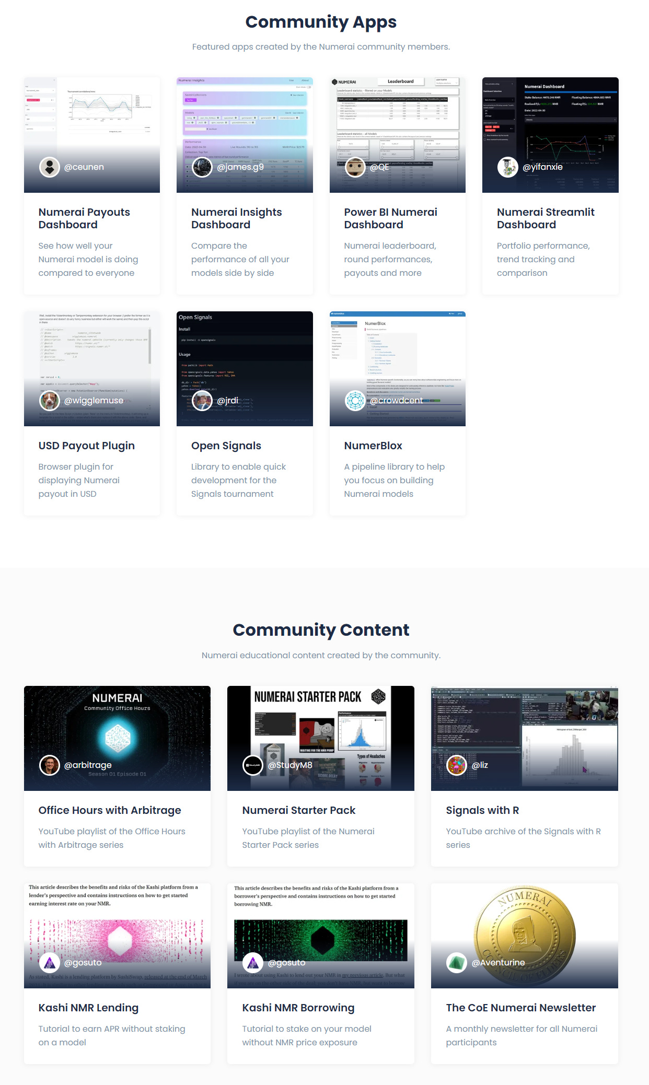
Task: Click the @StudyM8 avatar icon
Action: (x=253, y=765)
